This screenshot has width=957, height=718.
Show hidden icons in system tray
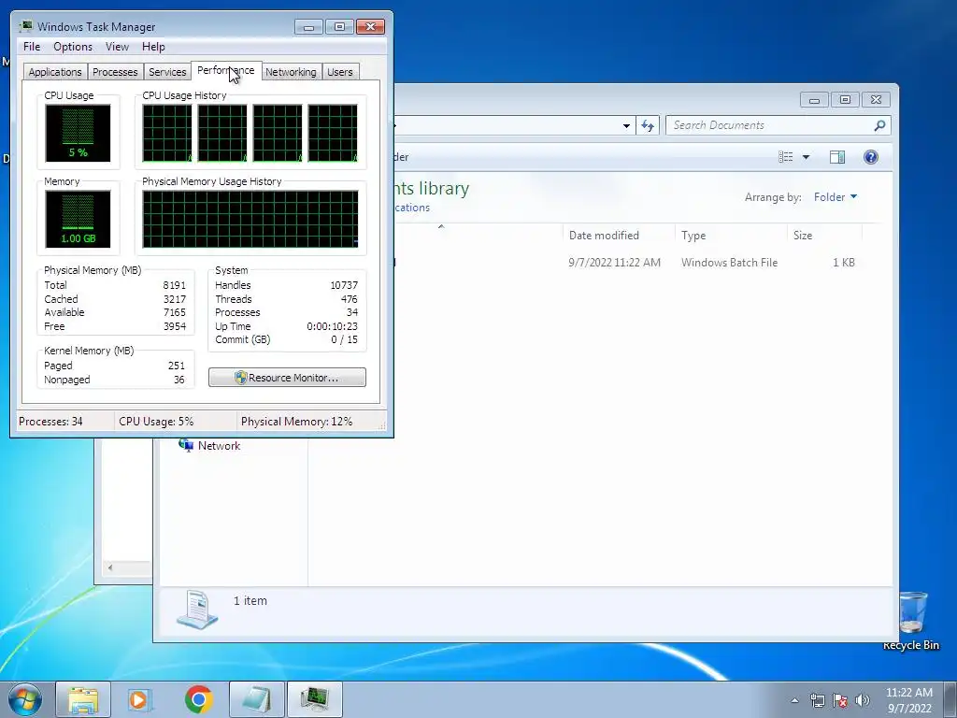[794, 700]
